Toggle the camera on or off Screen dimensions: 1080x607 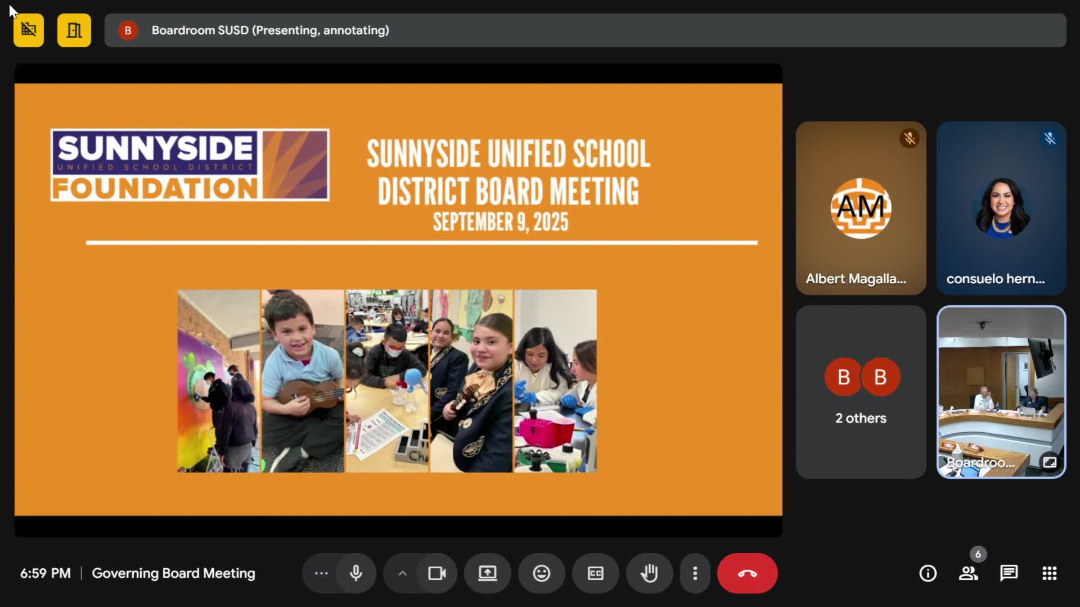[x=436, y=573]
